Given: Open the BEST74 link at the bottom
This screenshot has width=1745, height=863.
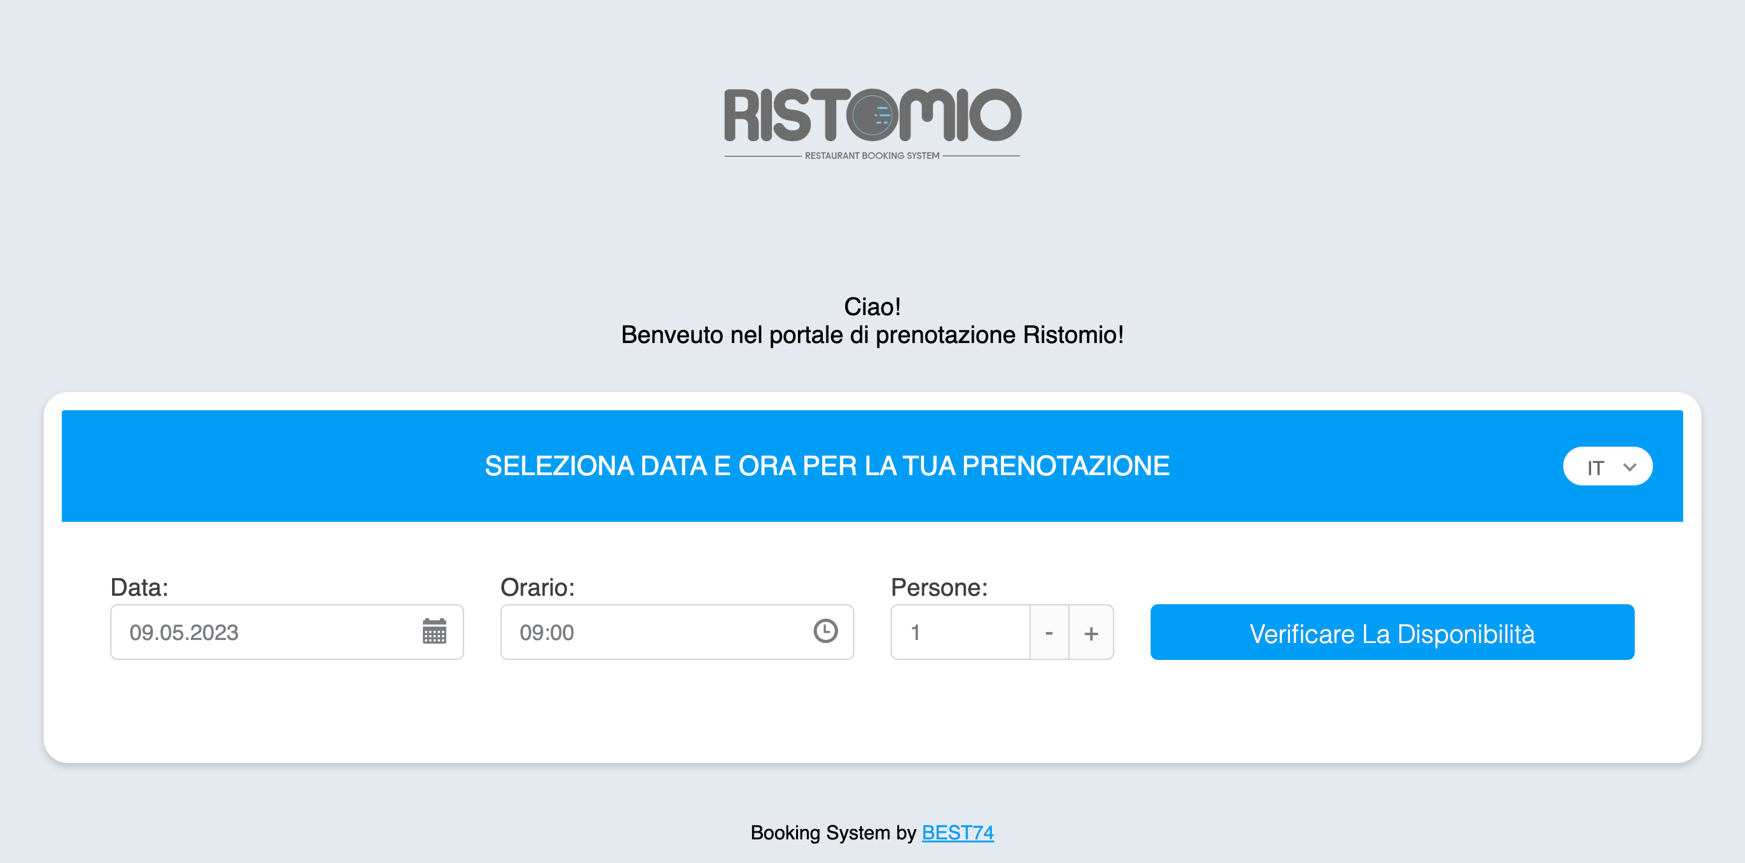Looking at the screenshot, I should coord(958,833).
